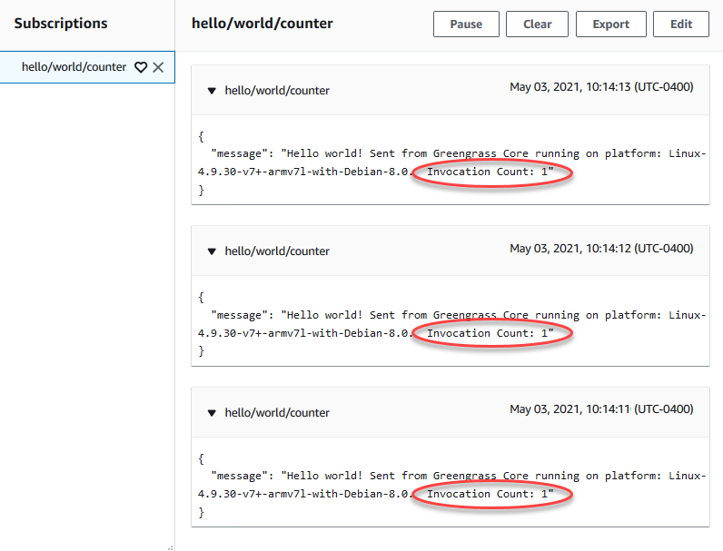Collapse the message received at 10:14:13

(x=212, y=91)
